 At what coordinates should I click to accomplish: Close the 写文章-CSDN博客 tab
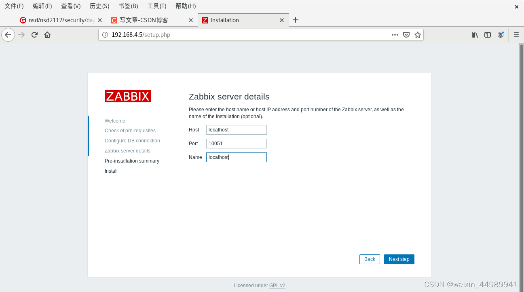(191, 20)
